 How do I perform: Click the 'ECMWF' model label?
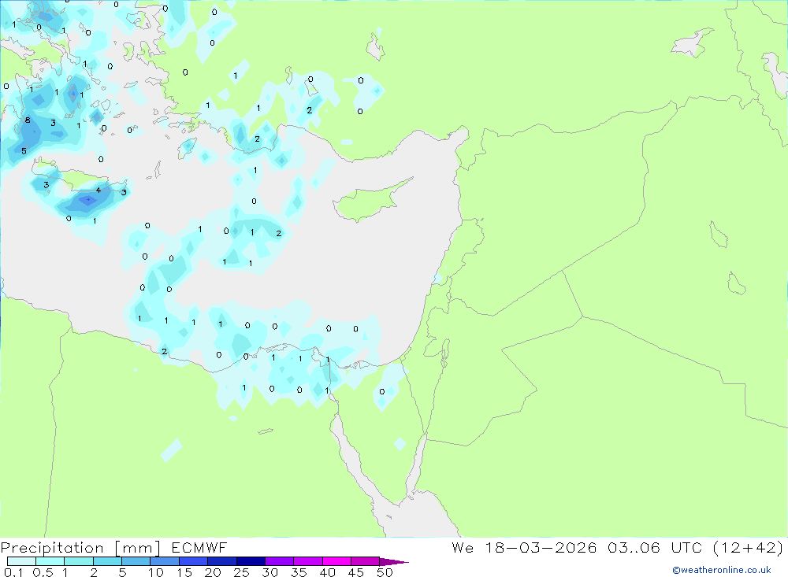(x=199, y=548)
